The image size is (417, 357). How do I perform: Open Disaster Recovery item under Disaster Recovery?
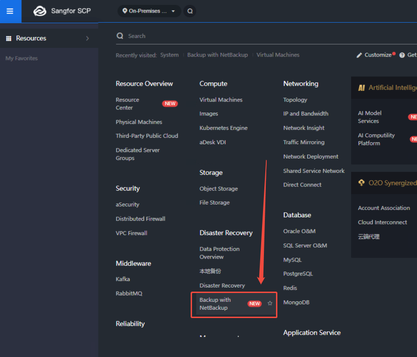pos(222,286)
